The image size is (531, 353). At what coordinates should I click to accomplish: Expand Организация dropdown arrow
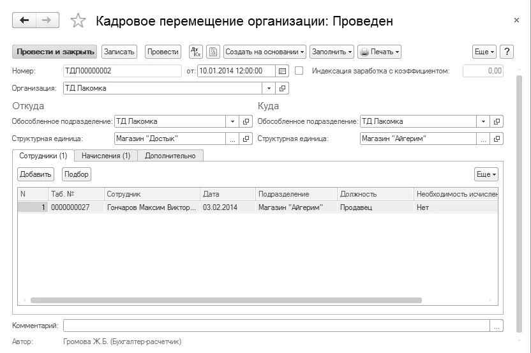coord(269,88)
